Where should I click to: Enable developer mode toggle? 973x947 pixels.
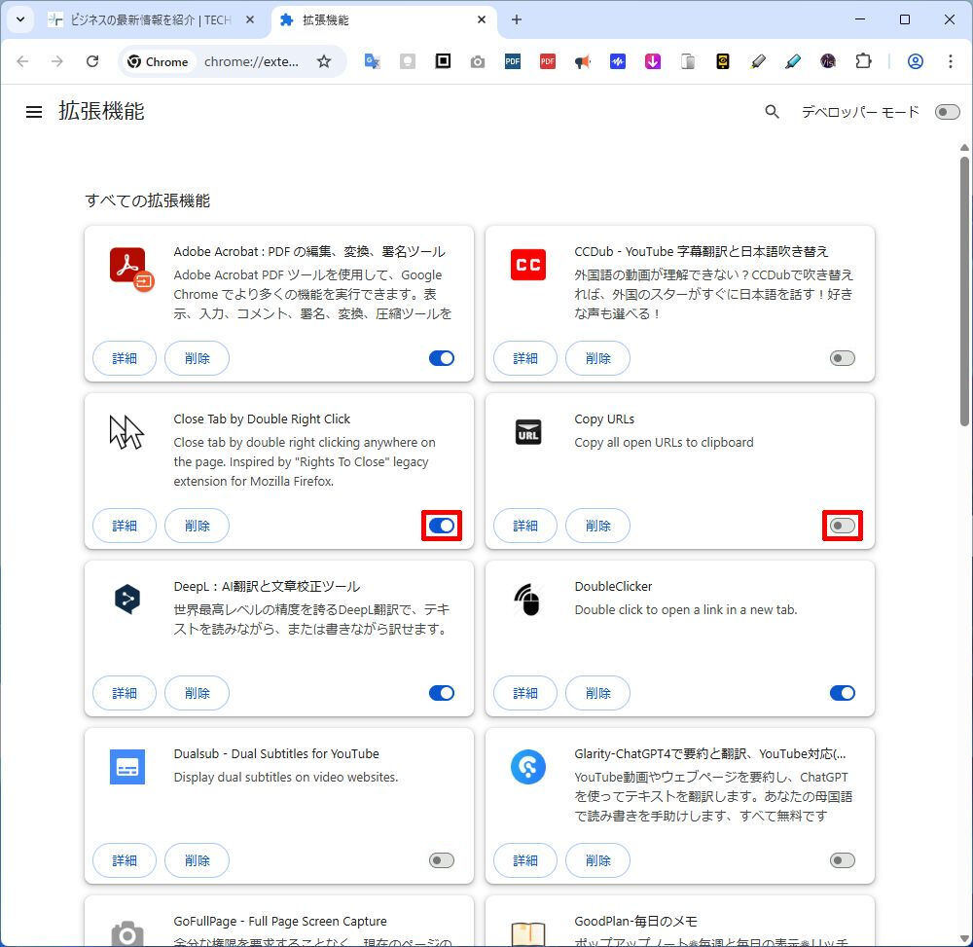947,112
